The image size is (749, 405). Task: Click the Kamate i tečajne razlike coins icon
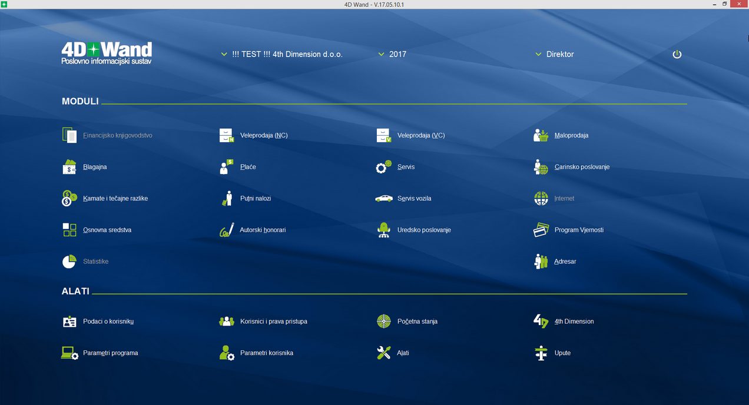tap(69, 198)
